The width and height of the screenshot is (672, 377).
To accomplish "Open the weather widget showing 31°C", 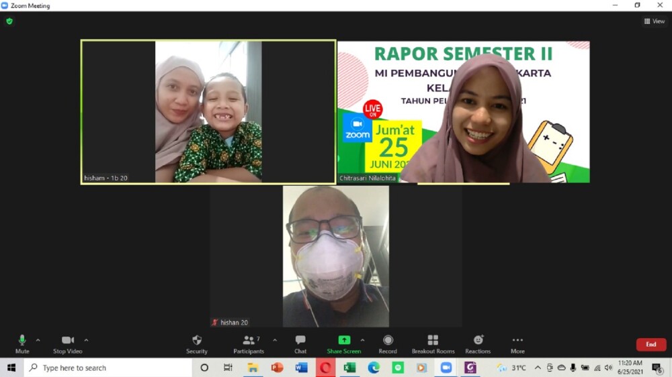I will point(511,368).
